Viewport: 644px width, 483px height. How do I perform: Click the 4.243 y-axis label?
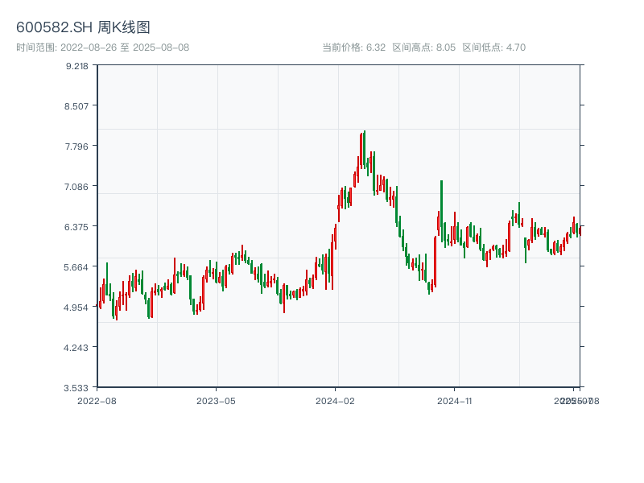point(77,348)
